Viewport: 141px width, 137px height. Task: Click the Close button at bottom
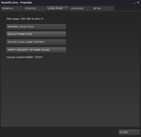129,132
